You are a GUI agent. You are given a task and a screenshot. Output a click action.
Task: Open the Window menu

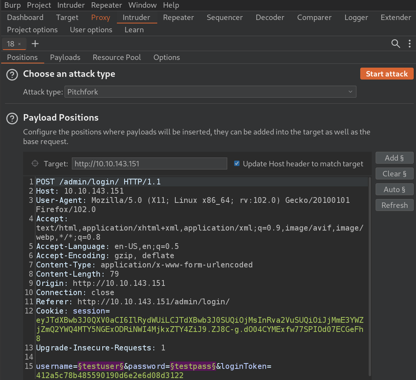(x=143, y=5)
